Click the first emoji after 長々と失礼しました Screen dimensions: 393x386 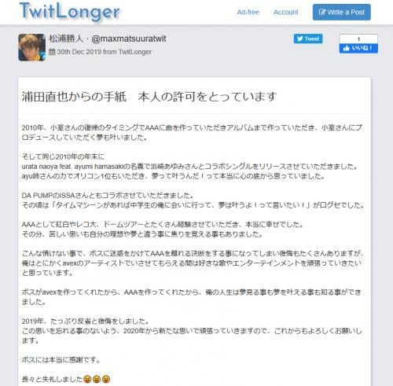[87, 379]
